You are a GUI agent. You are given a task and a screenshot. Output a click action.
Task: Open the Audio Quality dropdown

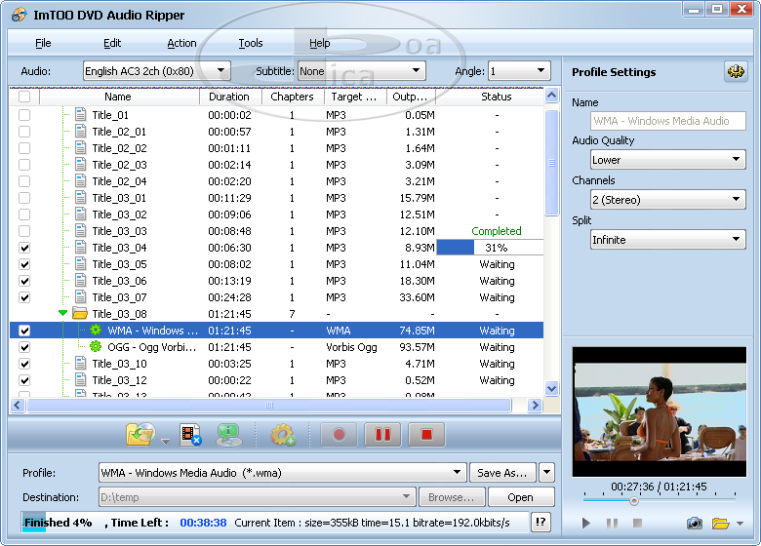668,160
